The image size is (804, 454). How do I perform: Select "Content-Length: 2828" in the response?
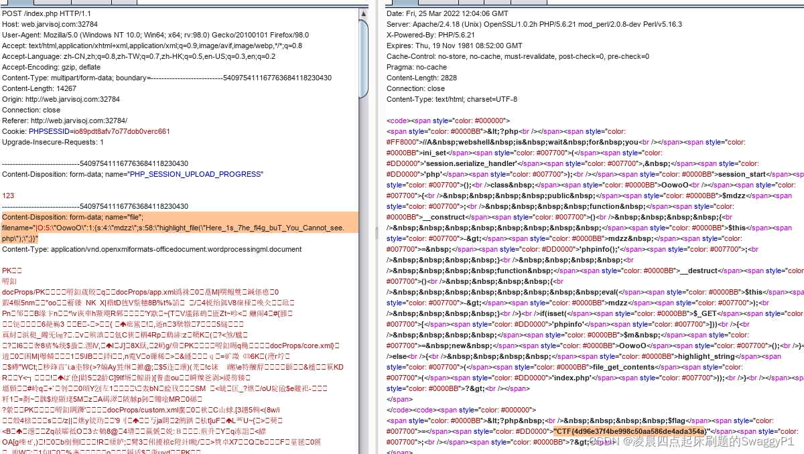(421, 78)
